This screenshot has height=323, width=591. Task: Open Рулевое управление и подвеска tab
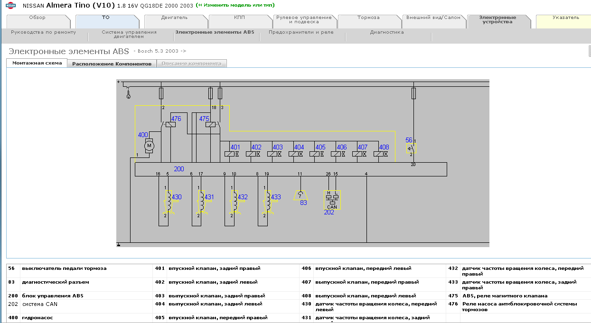pos(304,21)
